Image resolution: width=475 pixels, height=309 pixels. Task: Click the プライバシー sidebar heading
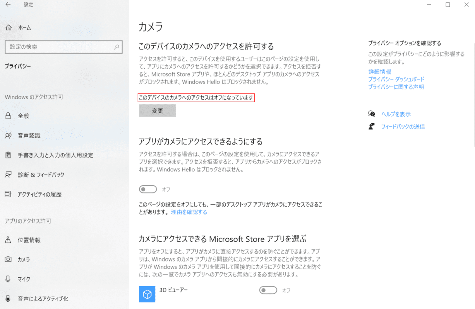tap(18, 66)
